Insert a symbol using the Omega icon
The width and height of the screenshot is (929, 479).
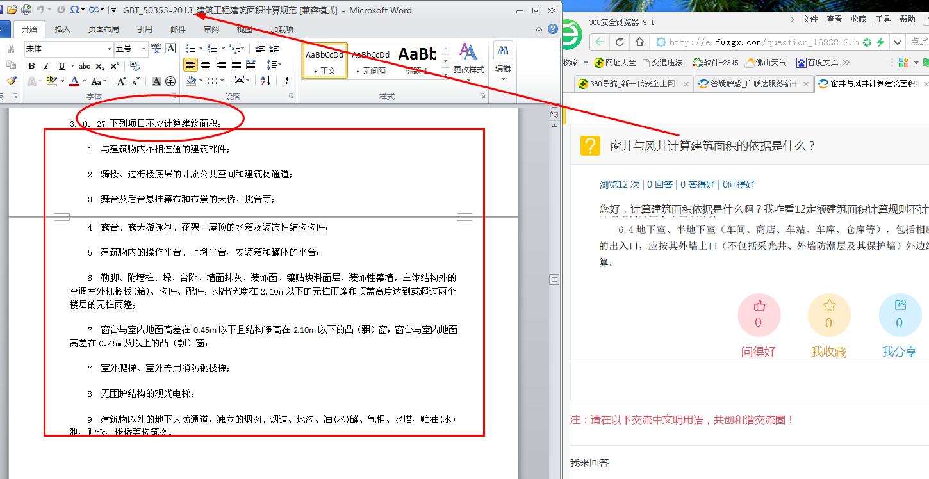click(74, 10)
